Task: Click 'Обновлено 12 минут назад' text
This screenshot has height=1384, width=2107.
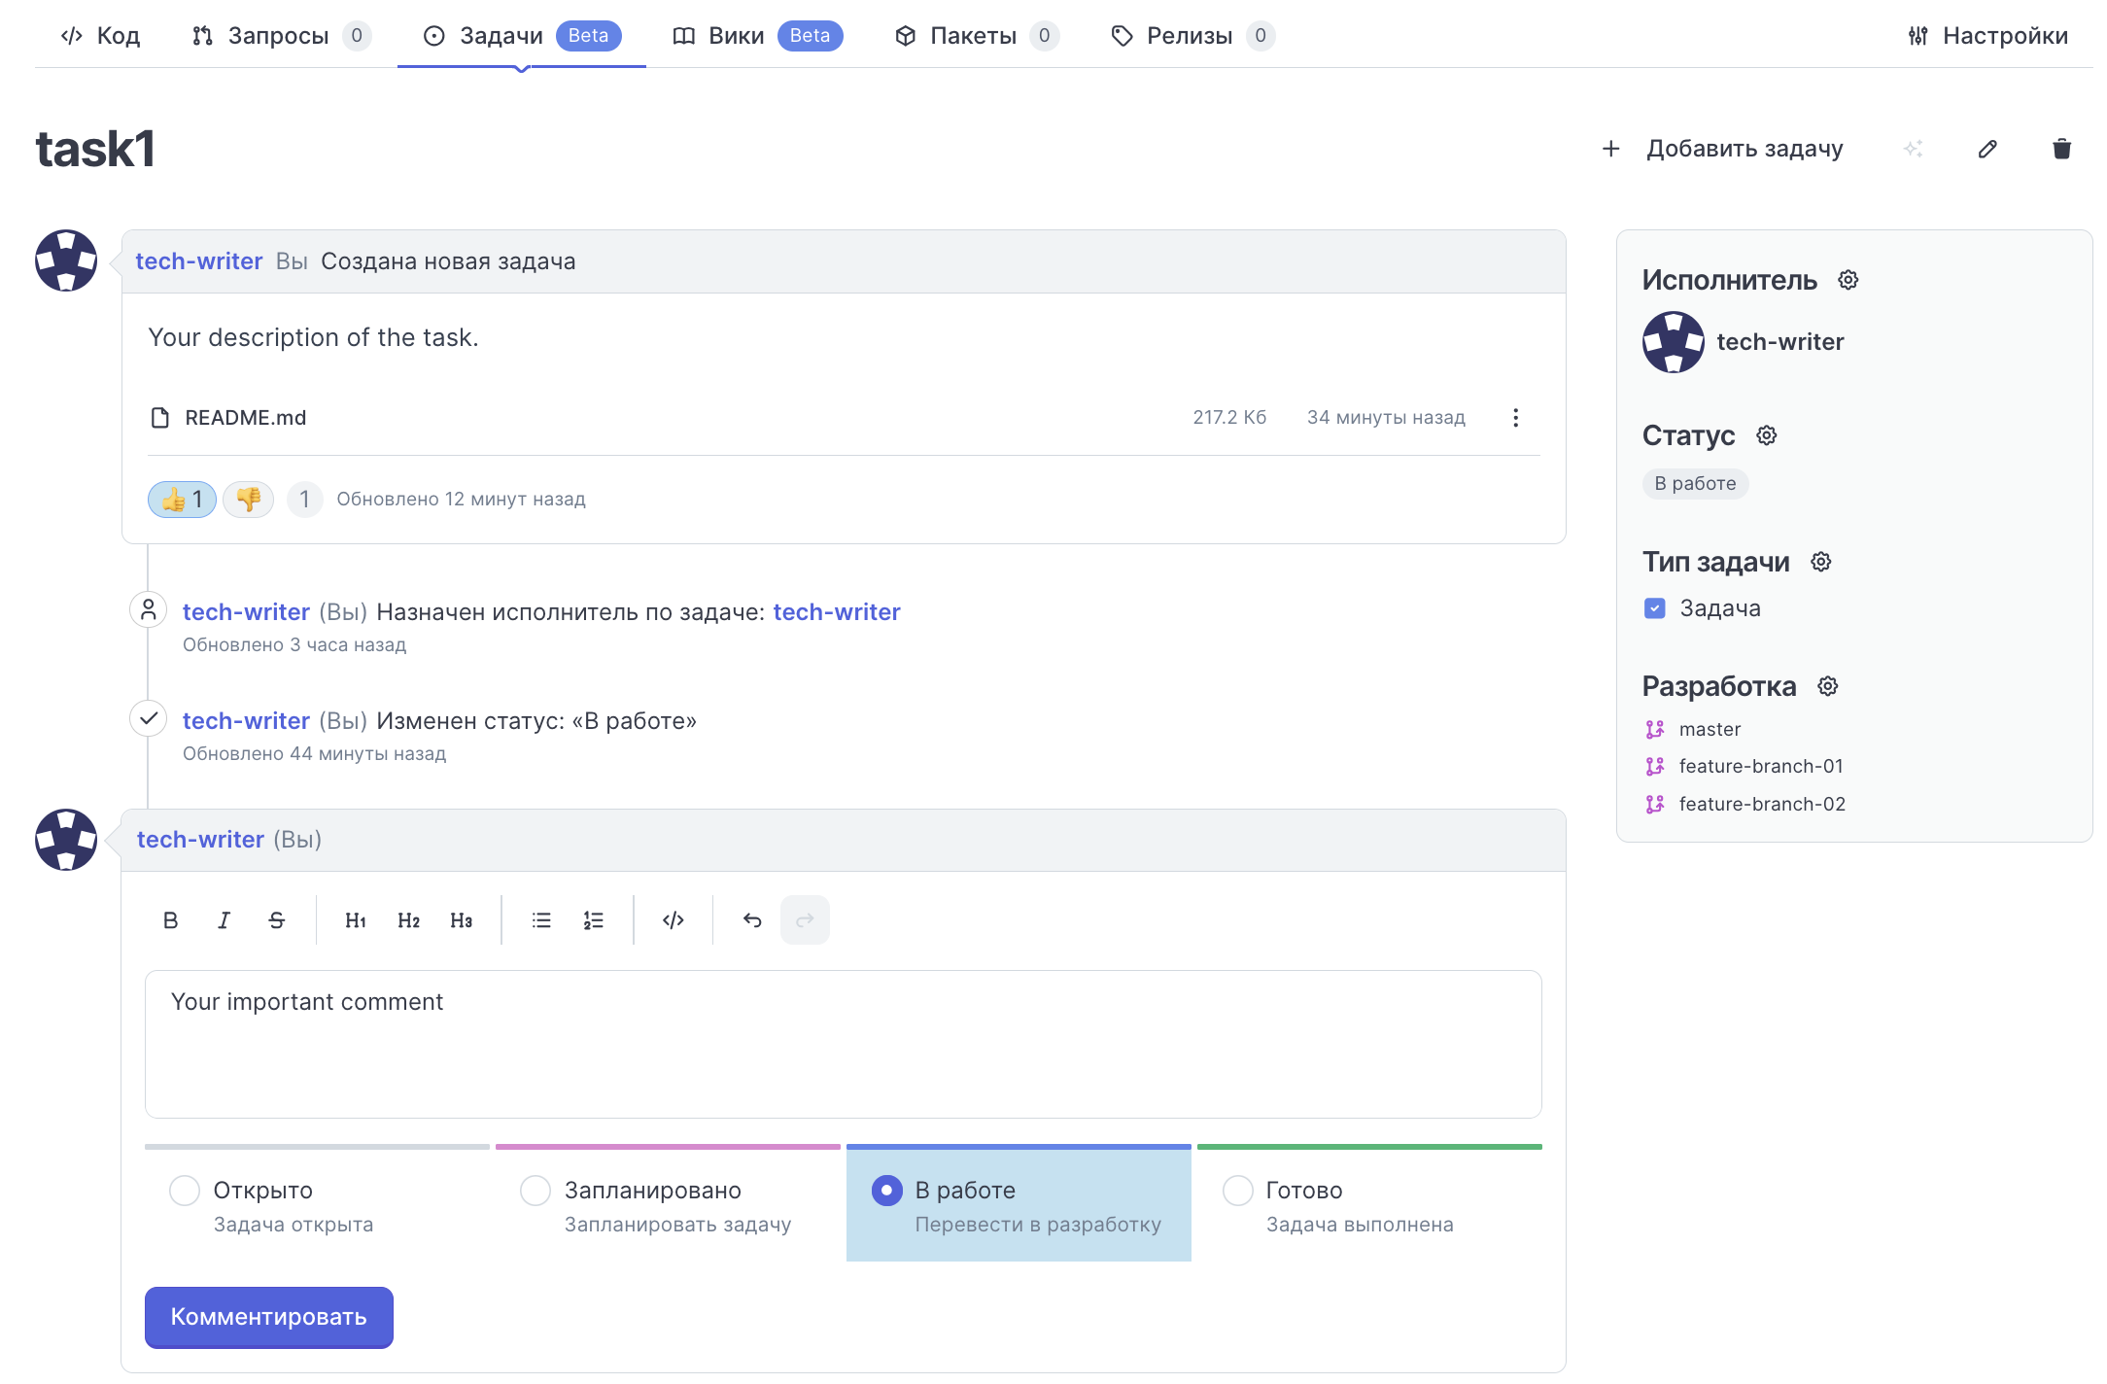Action: pyautogui.click(x=461, y=500)
